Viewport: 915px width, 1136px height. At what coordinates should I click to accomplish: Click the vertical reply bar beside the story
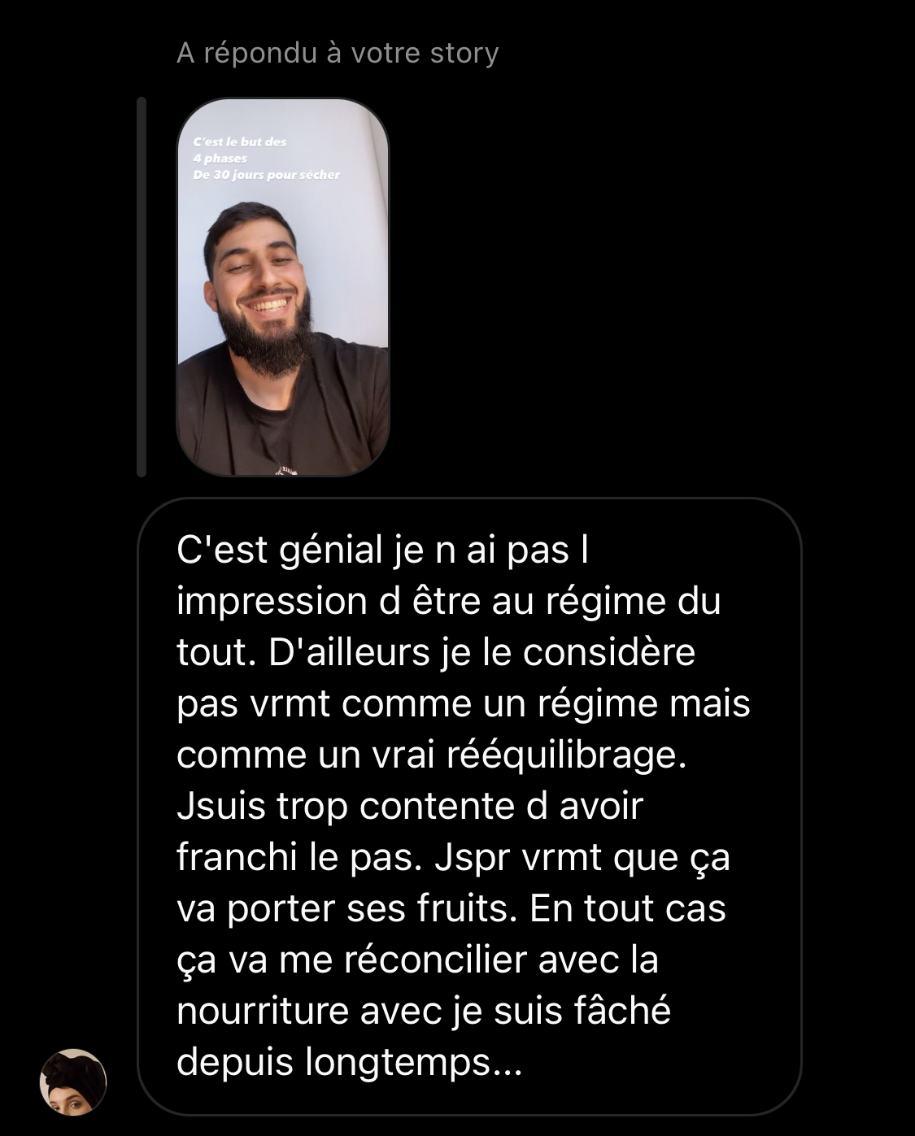pos(142,286)
